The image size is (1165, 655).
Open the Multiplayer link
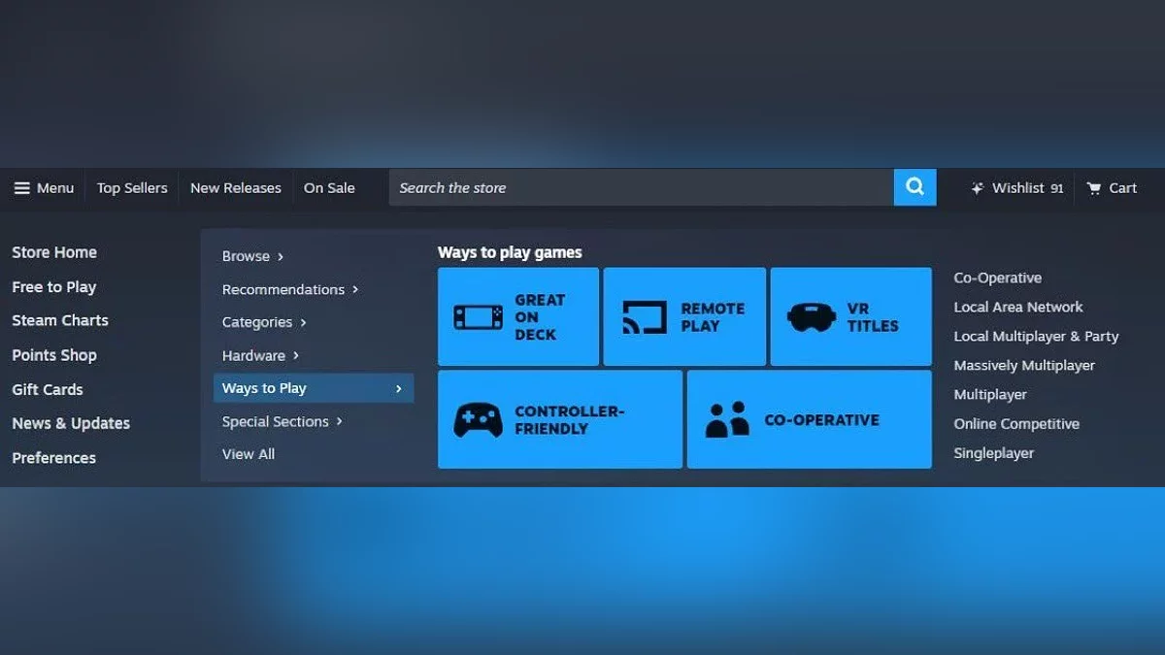(990, 394)
